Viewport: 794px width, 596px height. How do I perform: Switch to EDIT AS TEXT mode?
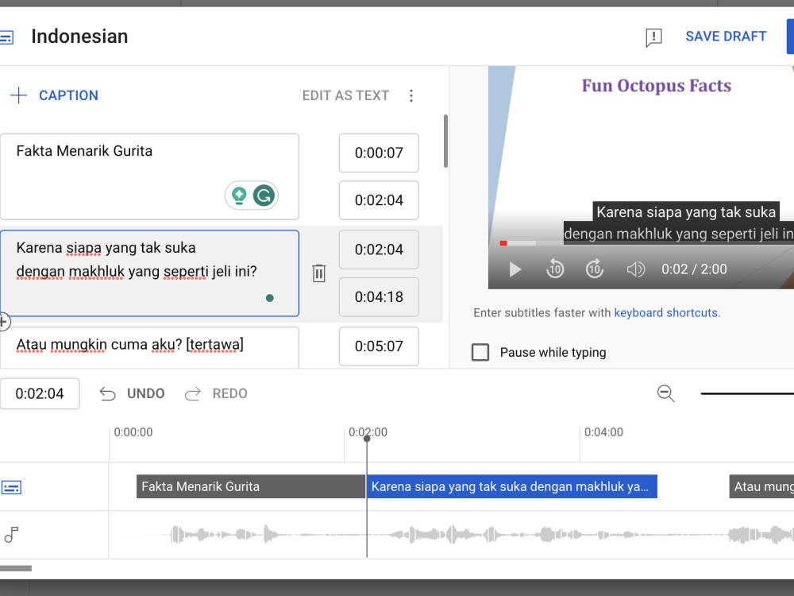[345, 95]
